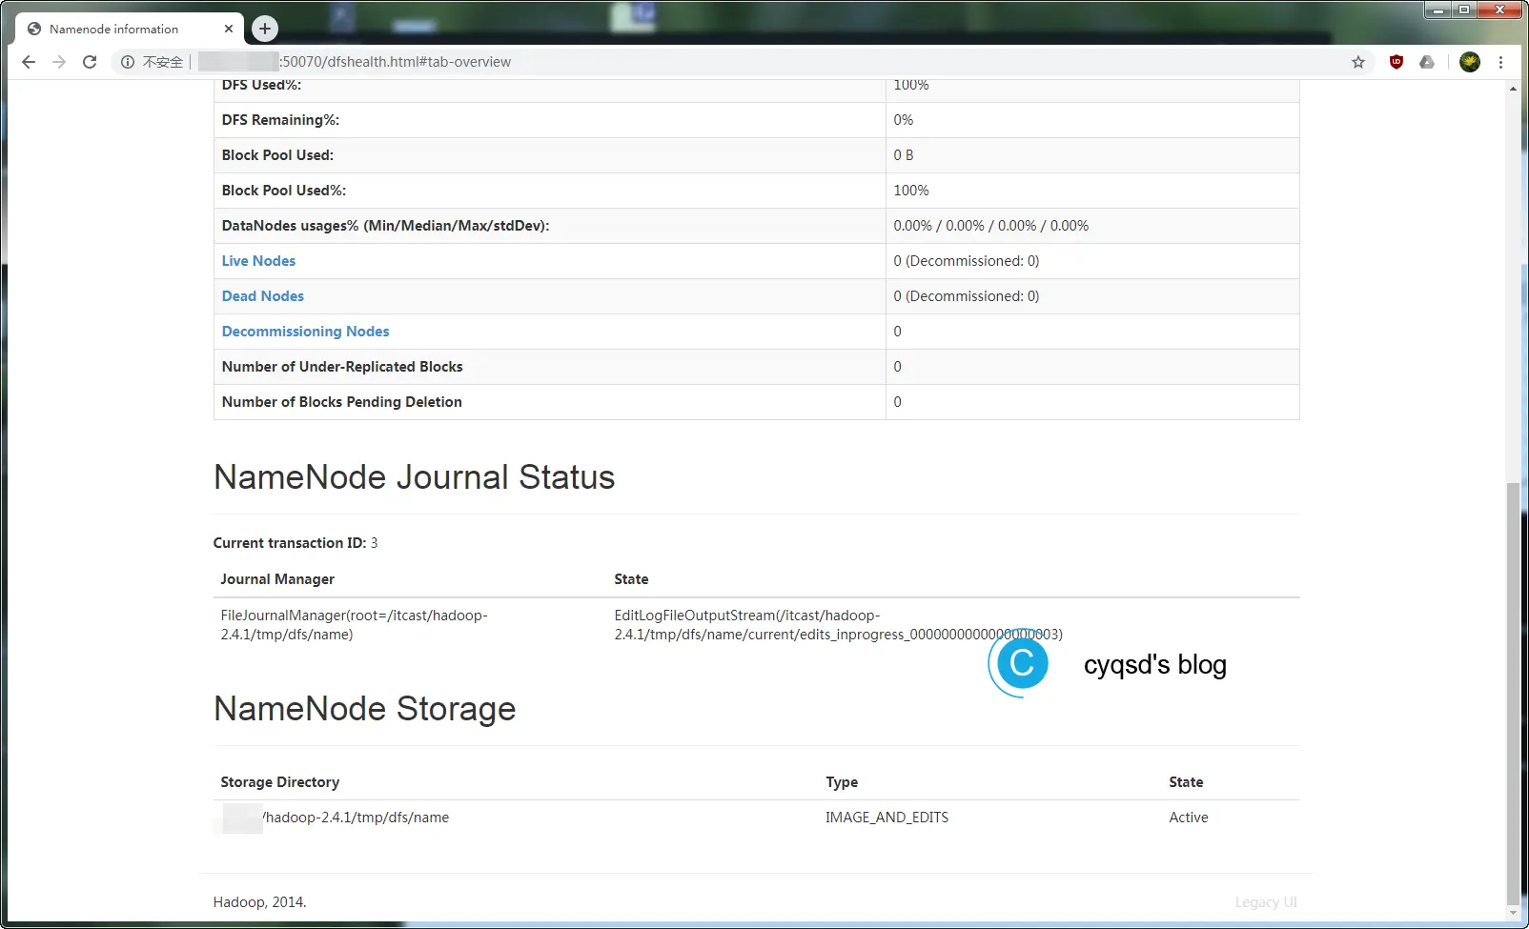The width and height of the screenshot is (1529, 929).
Task: Click the 'DataNodes usages%' row label
Action: point(385,226)
